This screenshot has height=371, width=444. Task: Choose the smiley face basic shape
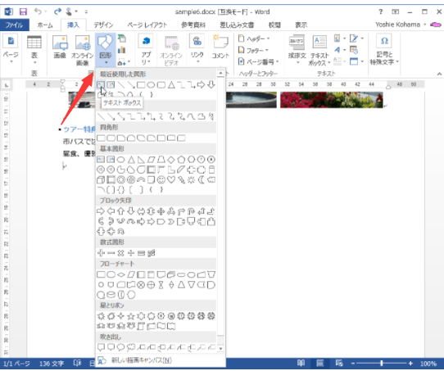coord(161,180)
